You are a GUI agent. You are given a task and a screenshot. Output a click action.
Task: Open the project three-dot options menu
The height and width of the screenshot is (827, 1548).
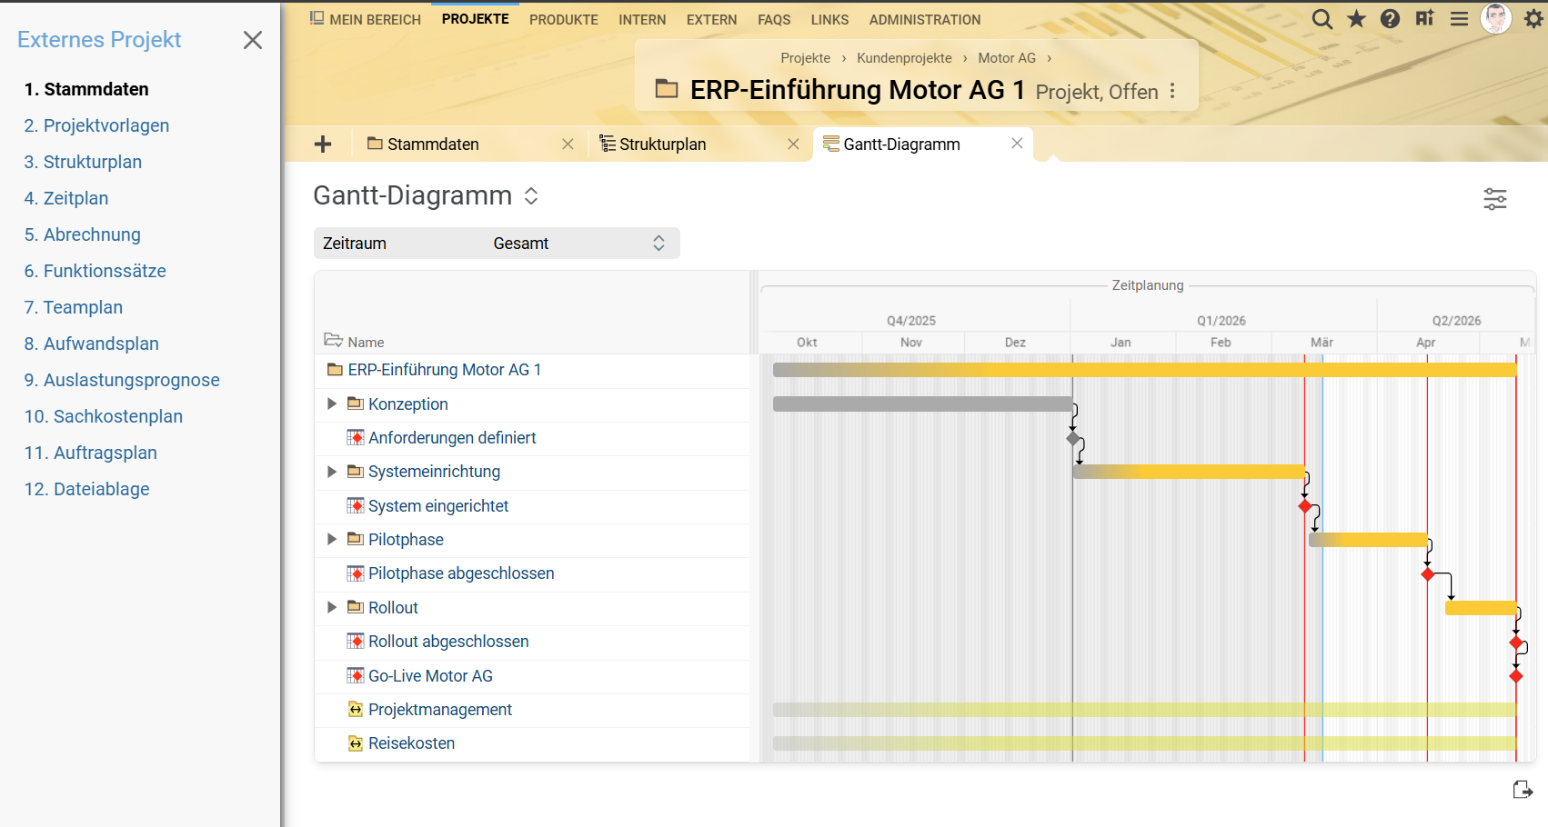click(1172, 91)
